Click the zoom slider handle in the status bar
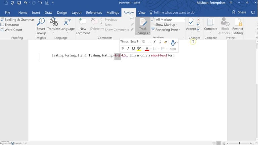Screen dimensions: 258x145 pos(240,143)
